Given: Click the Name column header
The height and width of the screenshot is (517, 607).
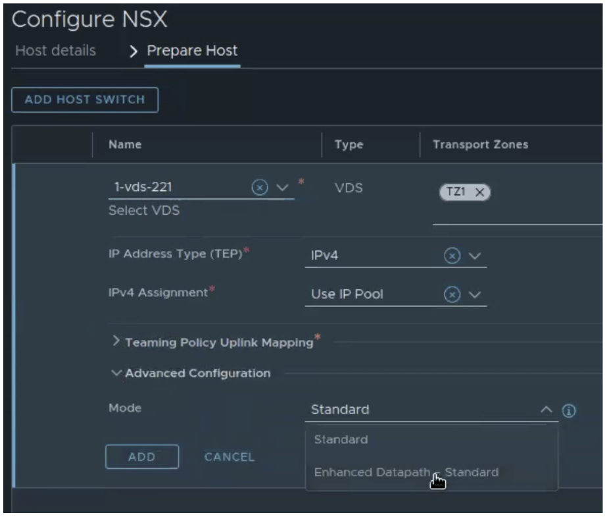Looking at the screenshot, I should pyautogui.click(x=125, y=145).
